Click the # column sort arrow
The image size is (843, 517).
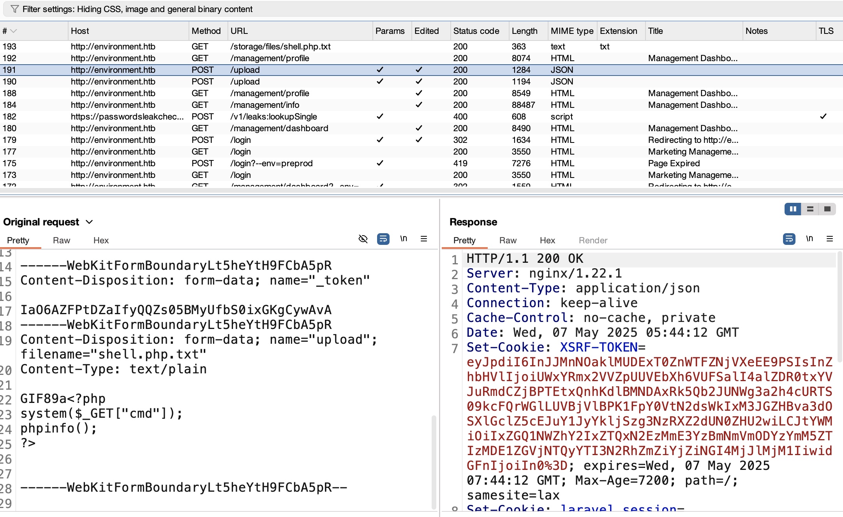(14, 31)
